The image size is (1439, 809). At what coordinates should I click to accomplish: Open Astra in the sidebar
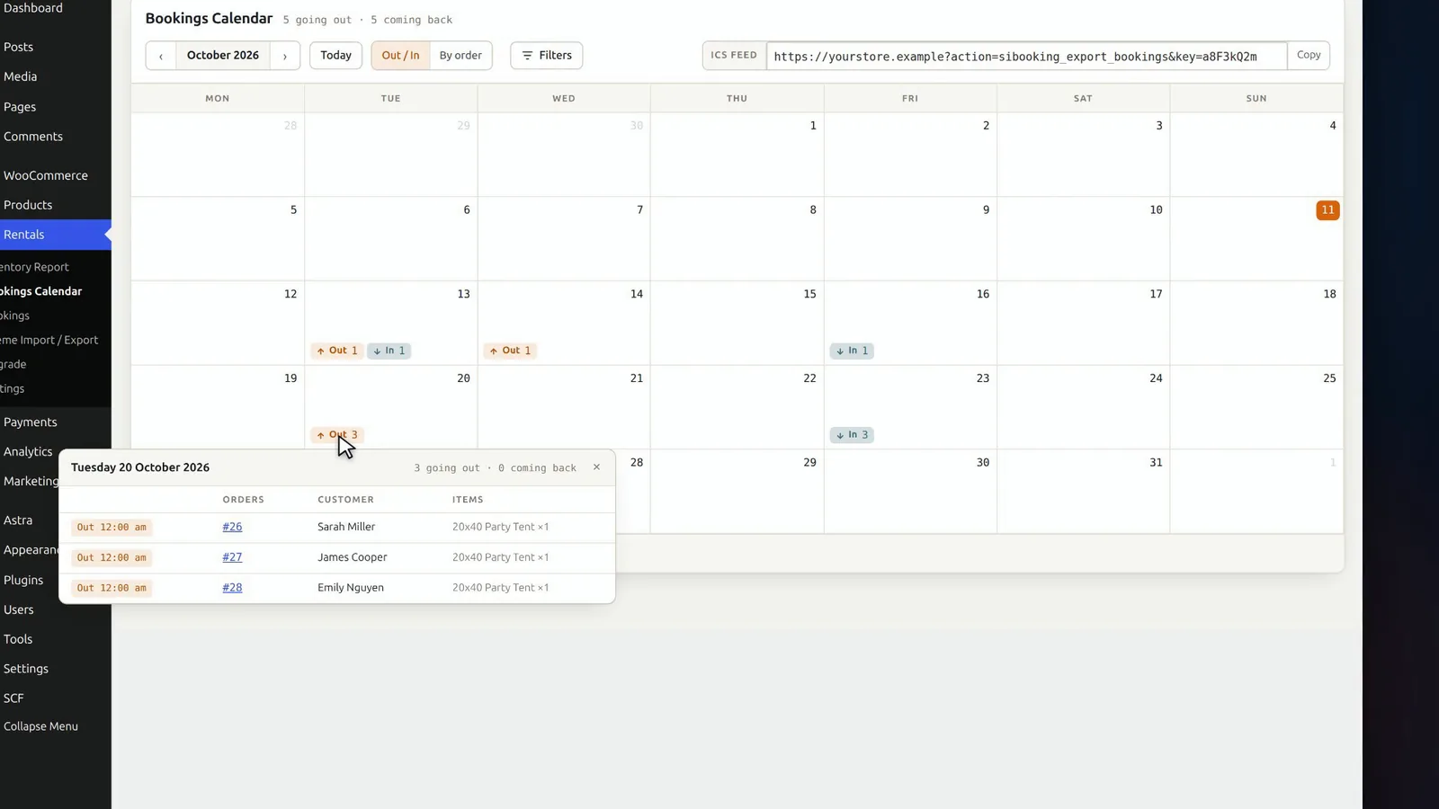(x=18, y=520)
